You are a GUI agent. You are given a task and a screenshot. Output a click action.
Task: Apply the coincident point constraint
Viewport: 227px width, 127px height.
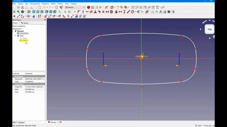pyautogui.click(x=75, y=12)
